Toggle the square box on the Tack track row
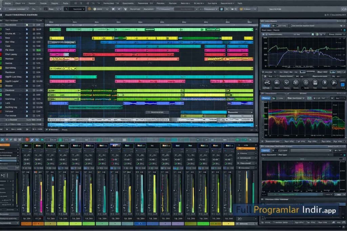Viewport: 347px width, 231px height. [34, 29]
